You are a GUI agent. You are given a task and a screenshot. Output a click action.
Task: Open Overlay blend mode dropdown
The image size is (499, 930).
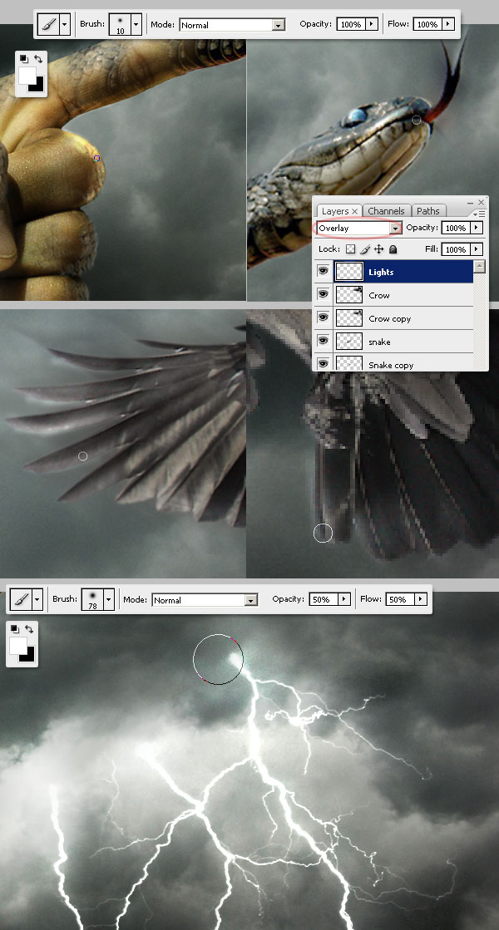click(x=396, y=229)
